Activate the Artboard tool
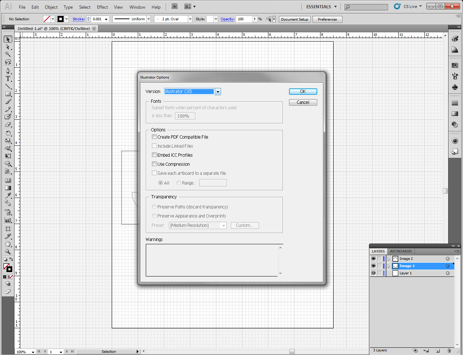The height and width of the screenshot is (355, 463). [8, 229]
